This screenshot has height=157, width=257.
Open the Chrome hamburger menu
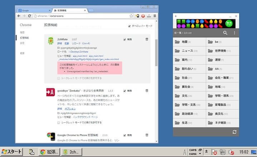(155, 16)
